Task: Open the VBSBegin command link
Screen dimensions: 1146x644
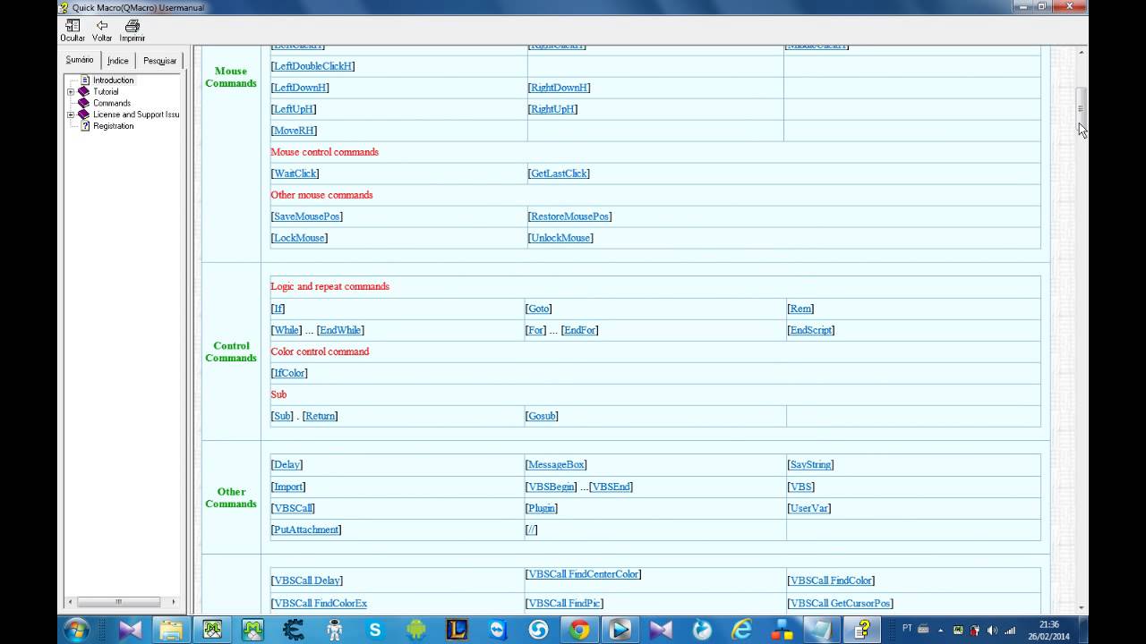Action: pos(551,487)
